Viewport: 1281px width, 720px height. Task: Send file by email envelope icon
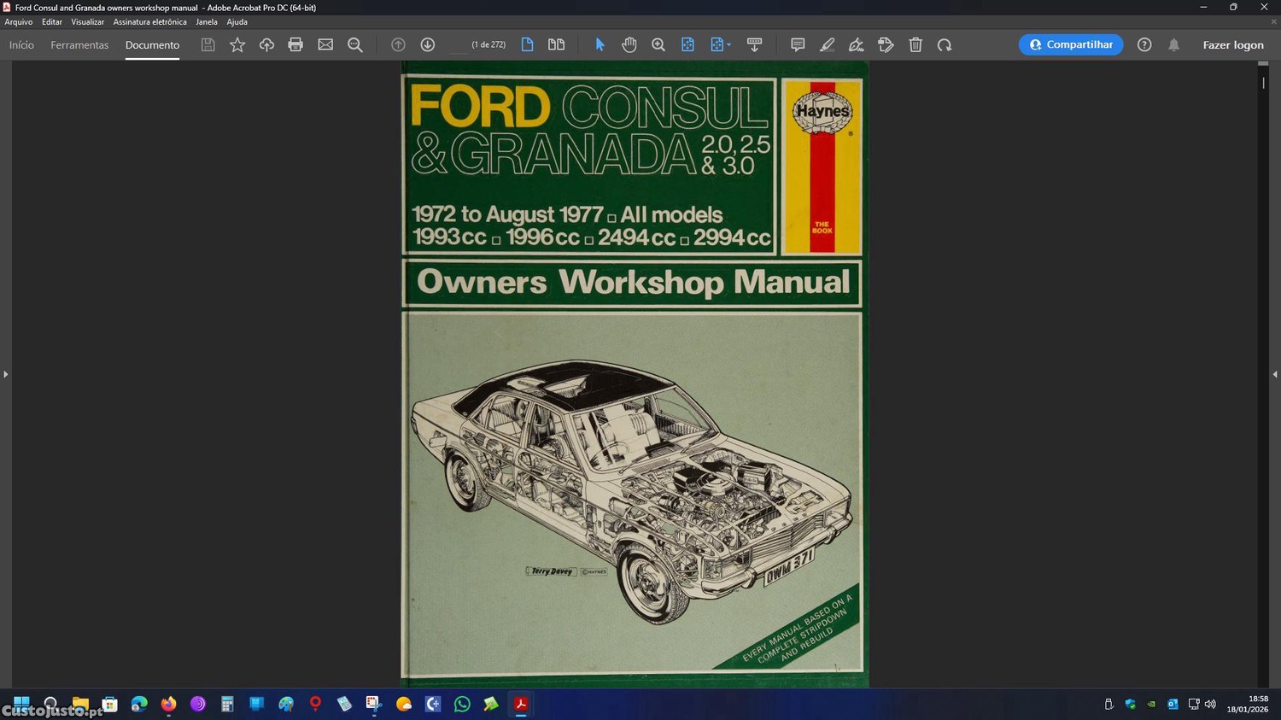tap(325, 44)
